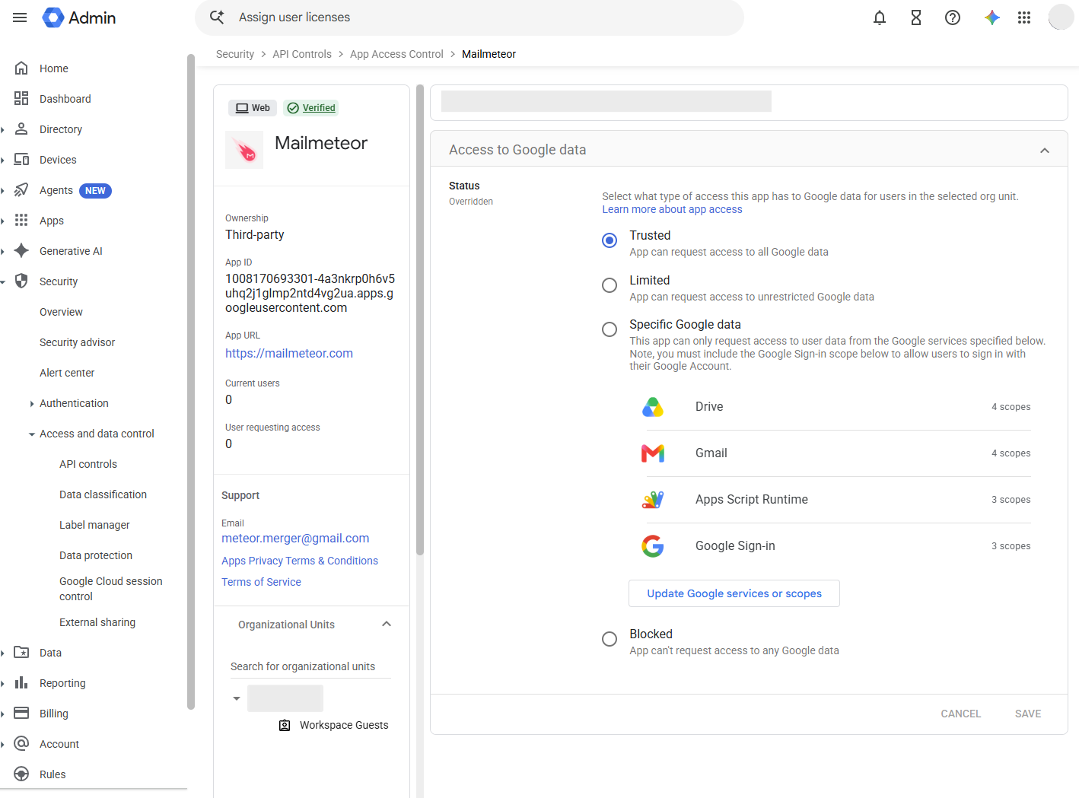
Task: Open the Gemini sparkle icon
Action: point(991,17)
